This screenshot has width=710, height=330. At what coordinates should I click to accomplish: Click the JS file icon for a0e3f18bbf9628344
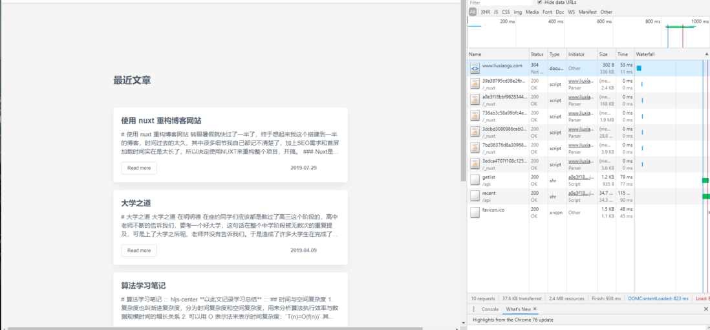pos(475,100)
